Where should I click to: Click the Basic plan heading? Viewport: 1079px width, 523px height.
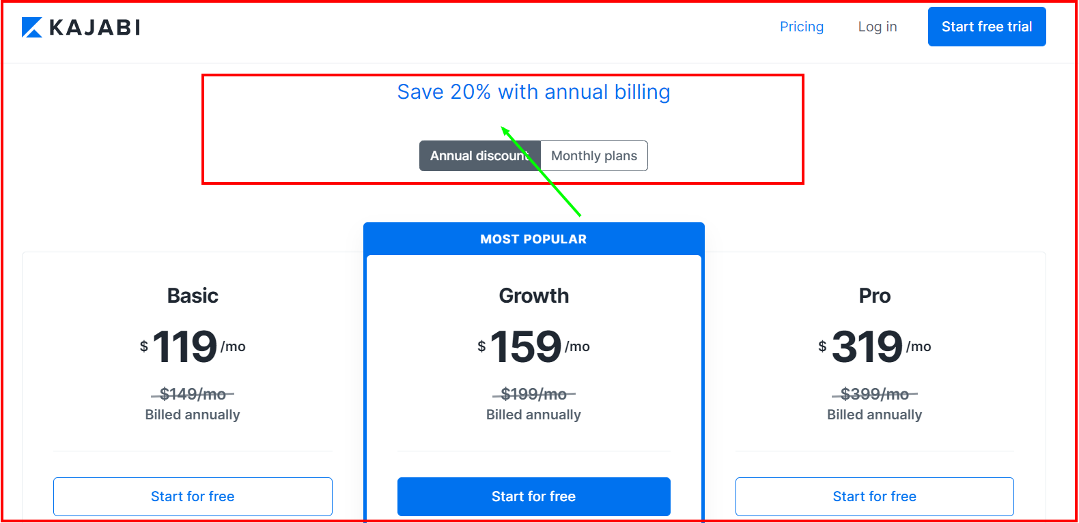[x=193, y=295]
